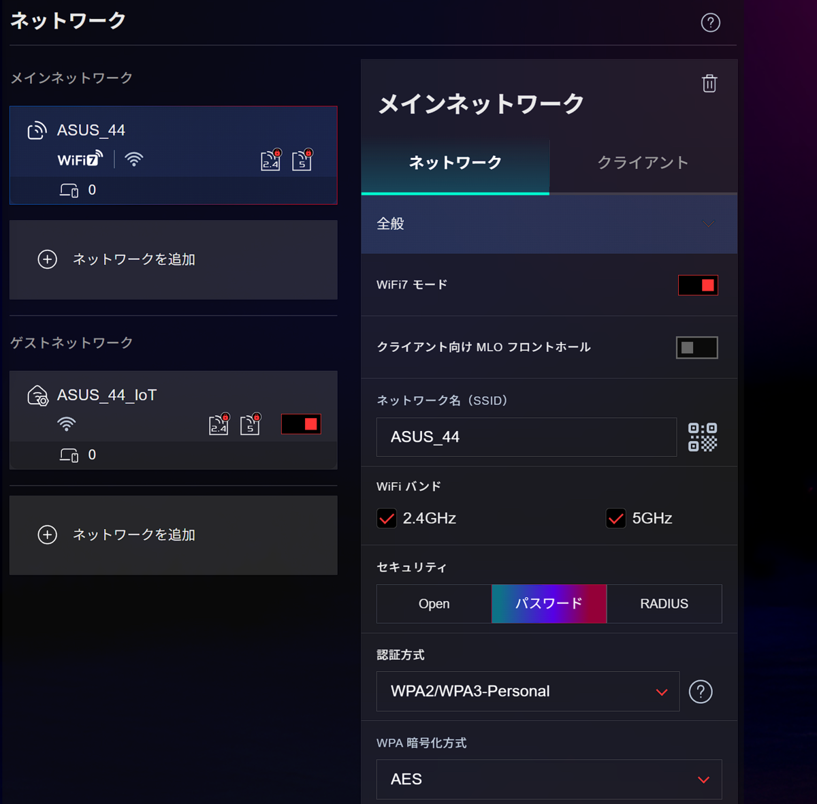Click the plus icon in guest network add card
The height and width of the screenshot is (804, 817).
click(x=47, y=534)
